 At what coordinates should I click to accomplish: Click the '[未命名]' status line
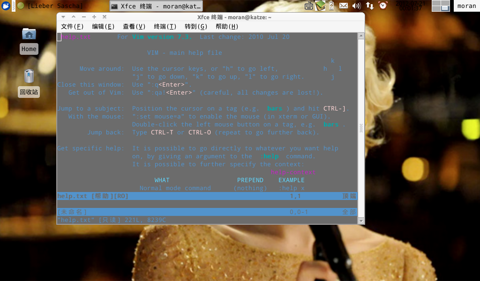[207, 212]
